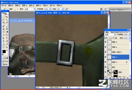
Task: Open layer opacity 不透明度 slider arrow in panel
Action: [x=130, y=34]
